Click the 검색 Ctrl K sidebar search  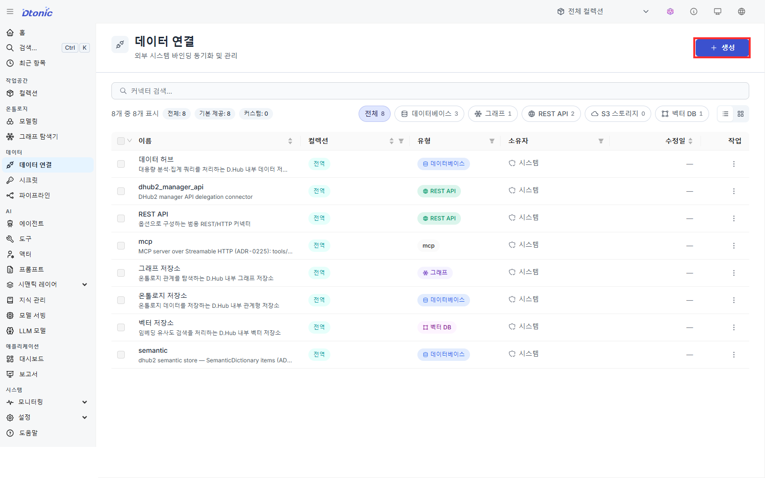click(x=48, y=48)
